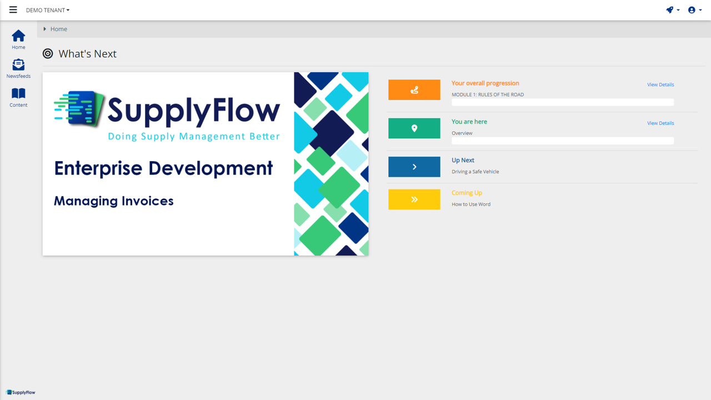Screen dimensions: 711x400
Task: Open the user account icon menu
Action: tap(692, 10)
